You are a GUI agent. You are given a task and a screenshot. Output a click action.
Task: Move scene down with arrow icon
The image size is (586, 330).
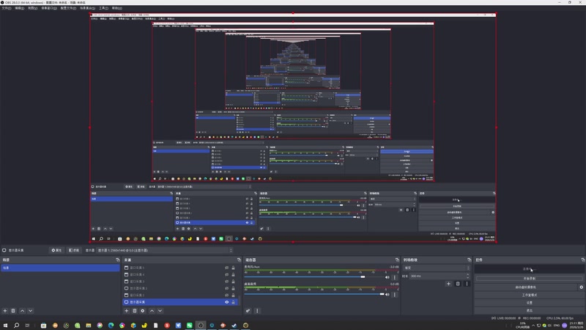pos(31,310)
